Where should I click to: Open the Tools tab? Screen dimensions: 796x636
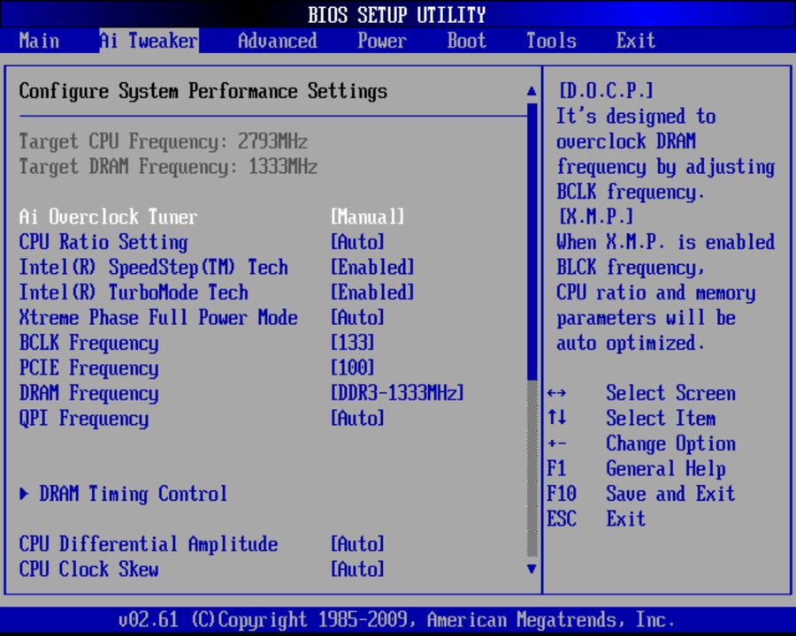[551, 41]
